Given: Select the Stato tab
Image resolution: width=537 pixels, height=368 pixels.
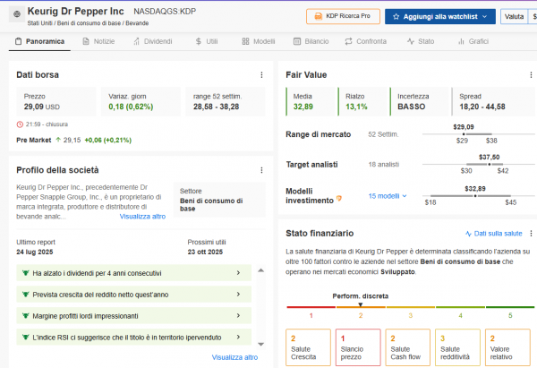Looking at the screenshot, I should pos(421,41).
